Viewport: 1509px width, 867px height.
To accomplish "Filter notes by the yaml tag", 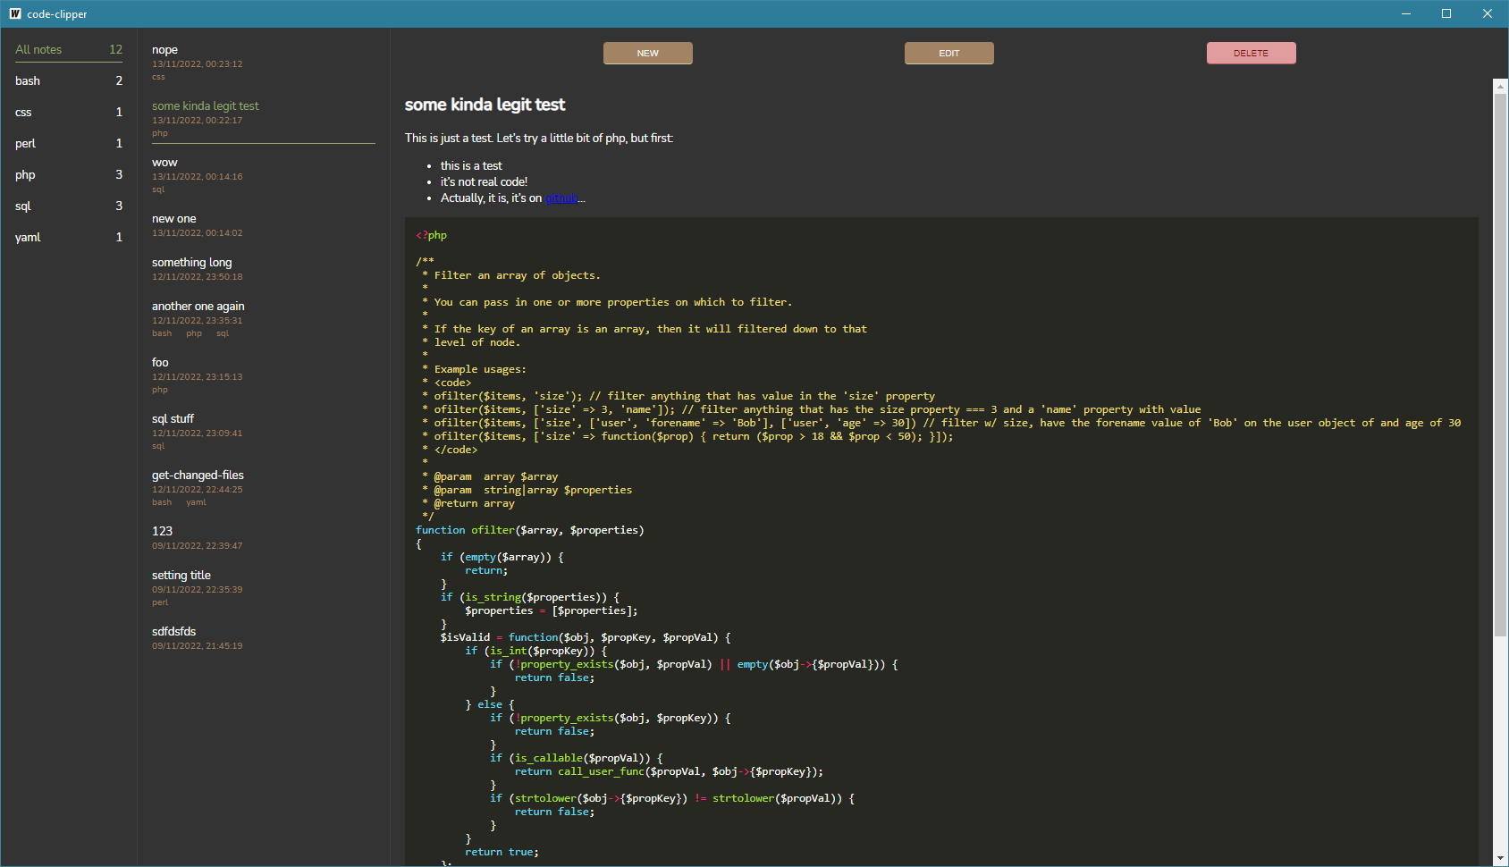I will click(28, 237).
